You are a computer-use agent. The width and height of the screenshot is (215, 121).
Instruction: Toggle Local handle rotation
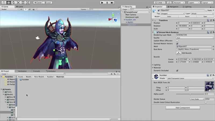click(48, 3)
